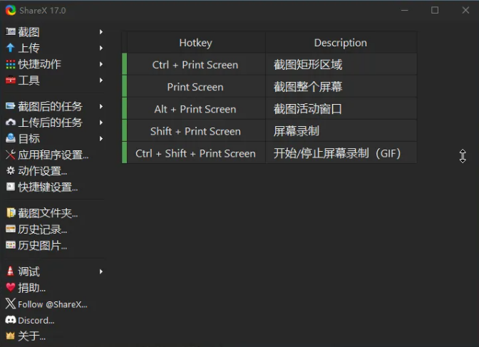Click the crown icon beside 关于

(11, 336)
